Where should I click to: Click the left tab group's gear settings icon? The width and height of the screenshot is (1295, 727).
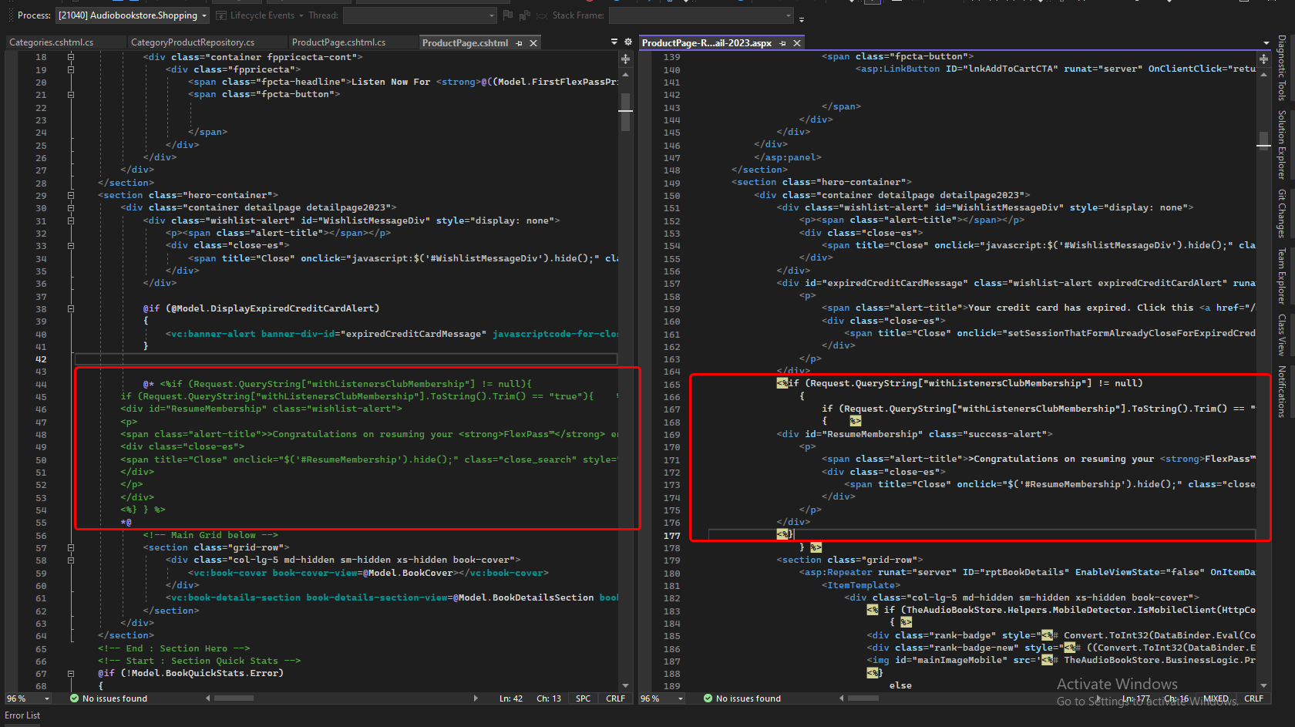click(x=628, y=42)
